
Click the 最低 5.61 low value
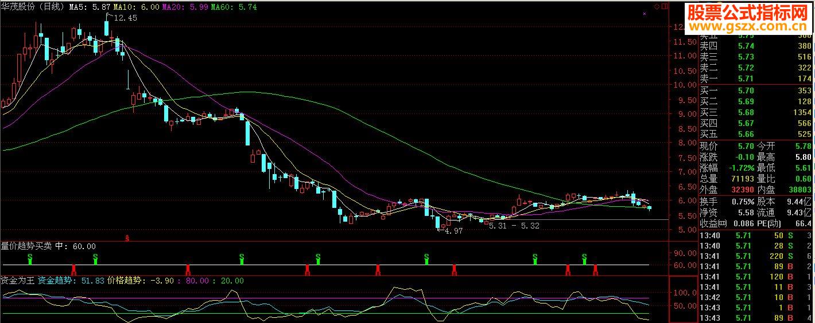[802, 168]
